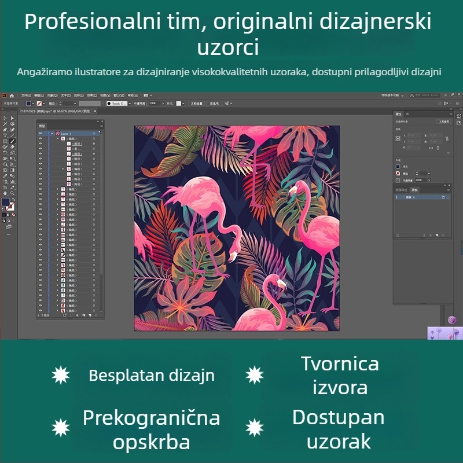Screen dimensions: 463x463
Task: Close the 718110529 document tab
Action: click(x=95, y=111)
